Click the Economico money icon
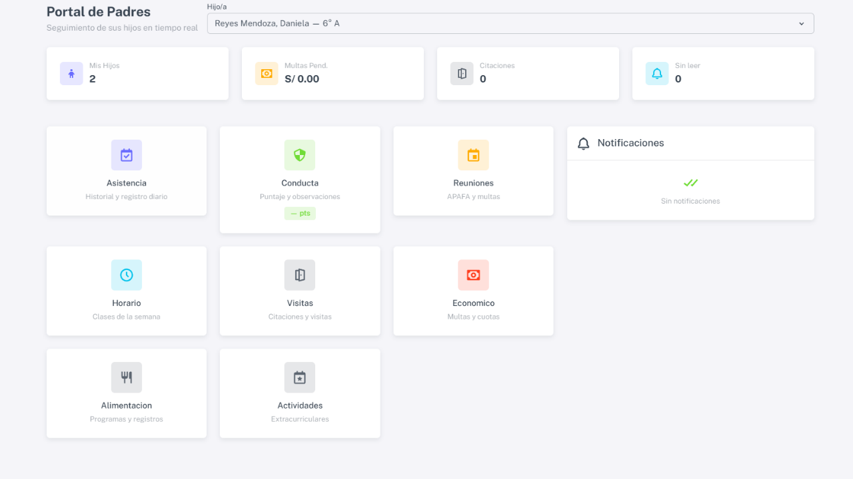This screenshot has height=479, width=853. tap(473, 275)
